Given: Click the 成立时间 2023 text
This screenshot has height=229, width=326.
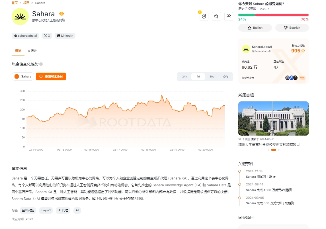Looking at the screenshot, I should pos(22,219).
